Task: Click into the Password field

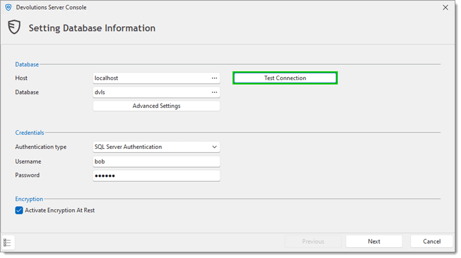Action: click(156, 176)
